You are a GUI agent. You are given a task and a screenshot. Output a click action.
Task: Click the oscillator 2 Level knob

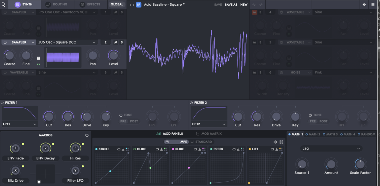click(x=113, y=55)
